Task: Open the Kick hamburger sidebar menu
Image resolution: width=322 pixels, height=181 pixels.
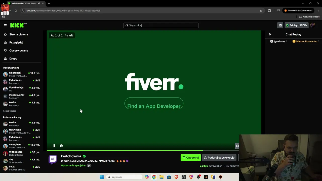Action: click(x=5, y=25)
